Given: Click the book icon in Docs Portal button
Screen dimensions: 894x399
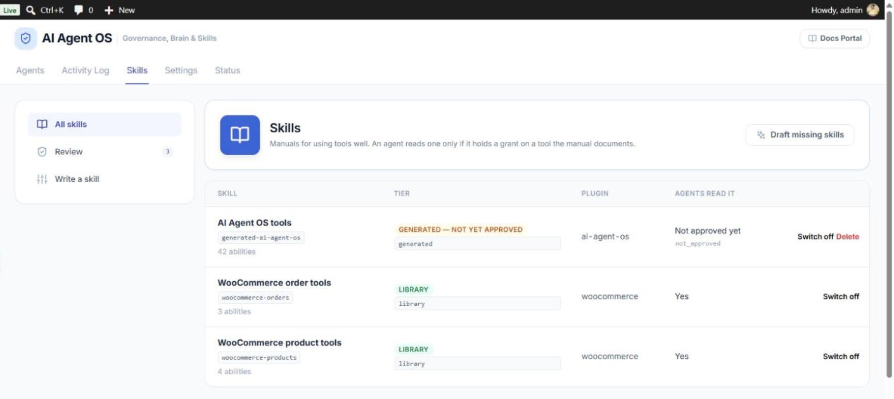Looking at the screenshot, I should point(812,39).
